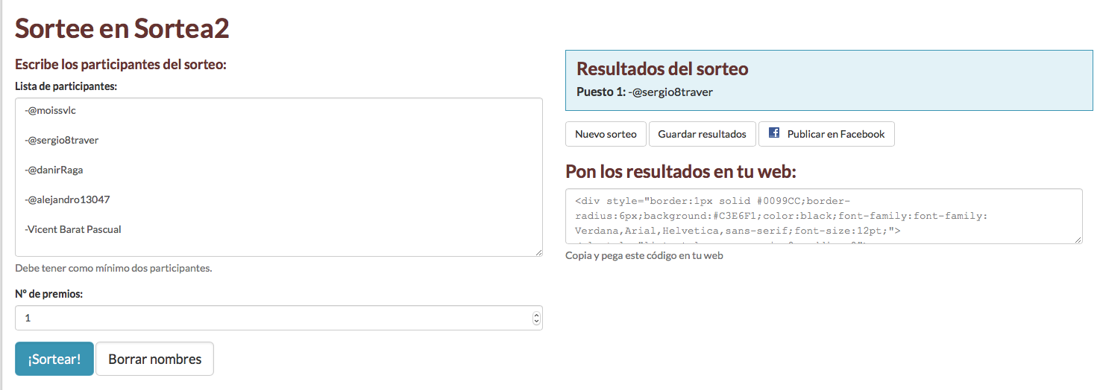Click the Sortee en Sortea2 heading
The image size is (1103, 390).
point(122,28)
